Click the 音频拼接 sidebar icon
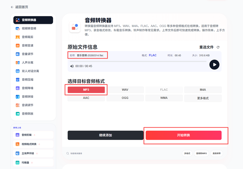 coord(18,97)
